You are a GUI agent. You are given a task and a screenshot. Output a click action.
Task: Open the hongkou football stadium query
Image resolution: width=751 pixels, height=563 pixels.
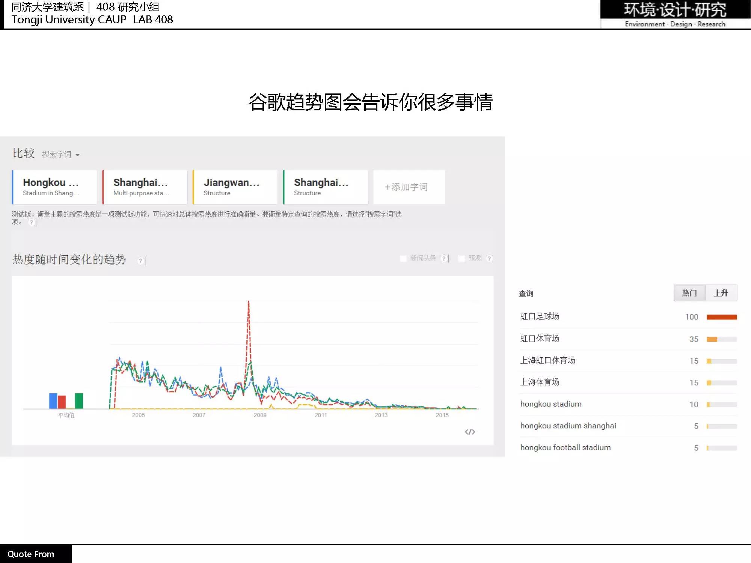pos(566,447)
